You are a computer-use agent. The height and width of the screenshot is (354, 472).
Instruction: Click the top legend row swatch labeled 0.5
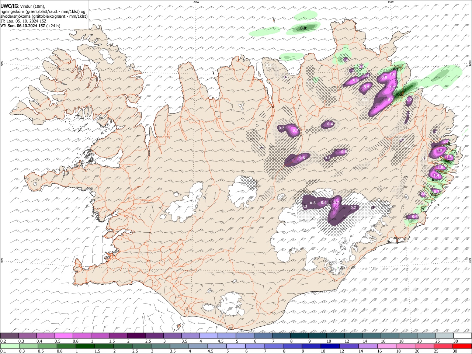[63, 336]
